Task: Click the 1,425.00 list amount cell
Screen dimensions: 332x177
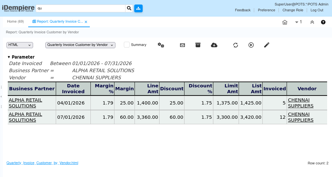Action: point(251,103)
